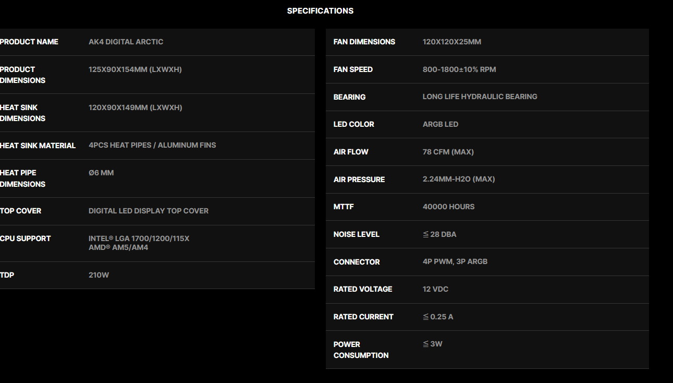Click the SPECIFICATIONS heading
The image size is (673, 383).
point(320,11)
